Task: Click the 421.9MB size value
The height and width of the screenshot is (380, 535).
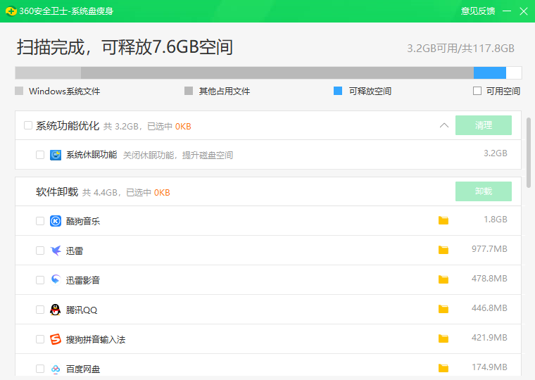Action: [x=489, y=338]
